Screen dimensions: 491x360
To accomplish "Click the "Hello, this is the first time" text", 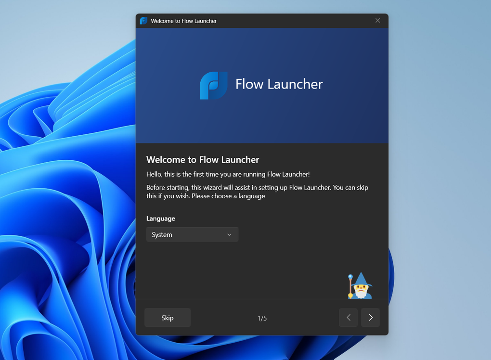I will [x=228, y=174].
